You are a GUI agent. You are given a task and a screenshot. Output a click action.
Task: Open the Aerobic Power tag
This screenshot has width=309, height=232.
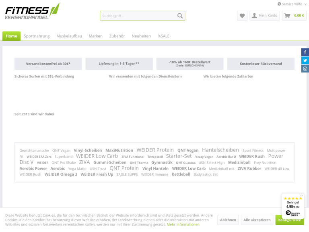click(33, 168)
